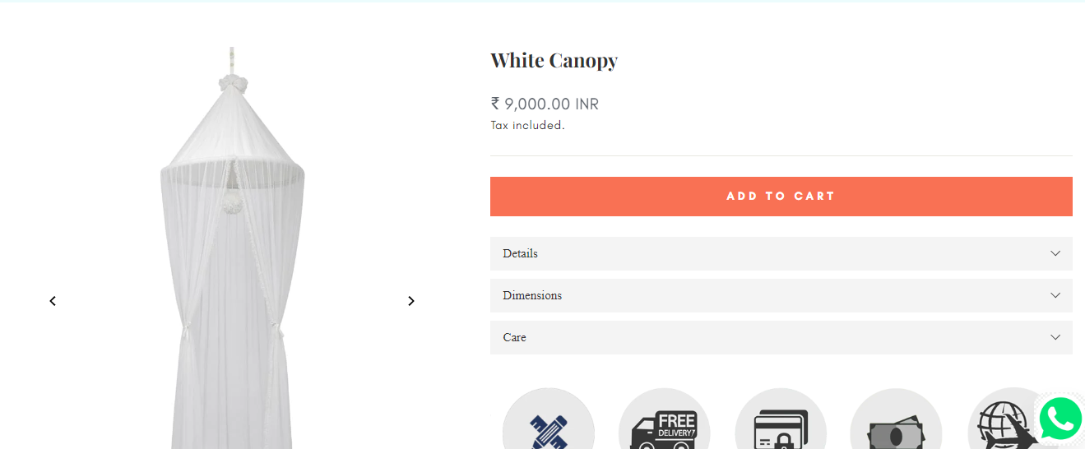Click the Care chevron arrow
Screen dimensions: 1085x449
(1055, 337)
